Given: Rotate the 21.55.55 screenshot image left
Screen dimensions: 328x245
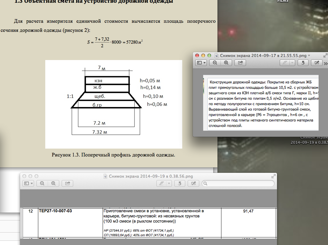Looking at the screenshot, I should tap(303, 63).
